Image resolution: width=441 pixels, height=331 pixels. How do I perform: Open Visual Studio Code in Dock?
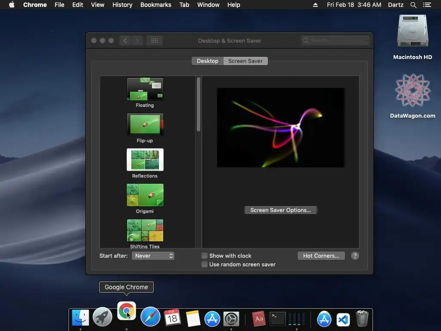[x=343, y=320]
